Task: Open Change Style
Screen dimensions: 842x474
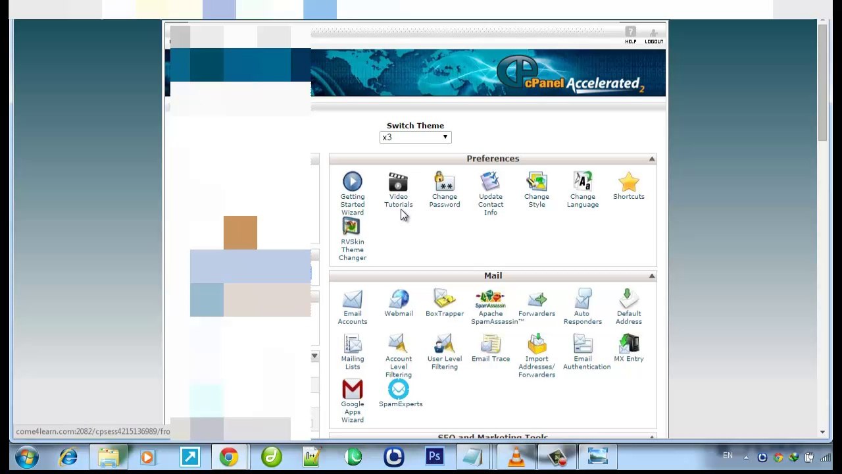Action: (x=536, y=190)
